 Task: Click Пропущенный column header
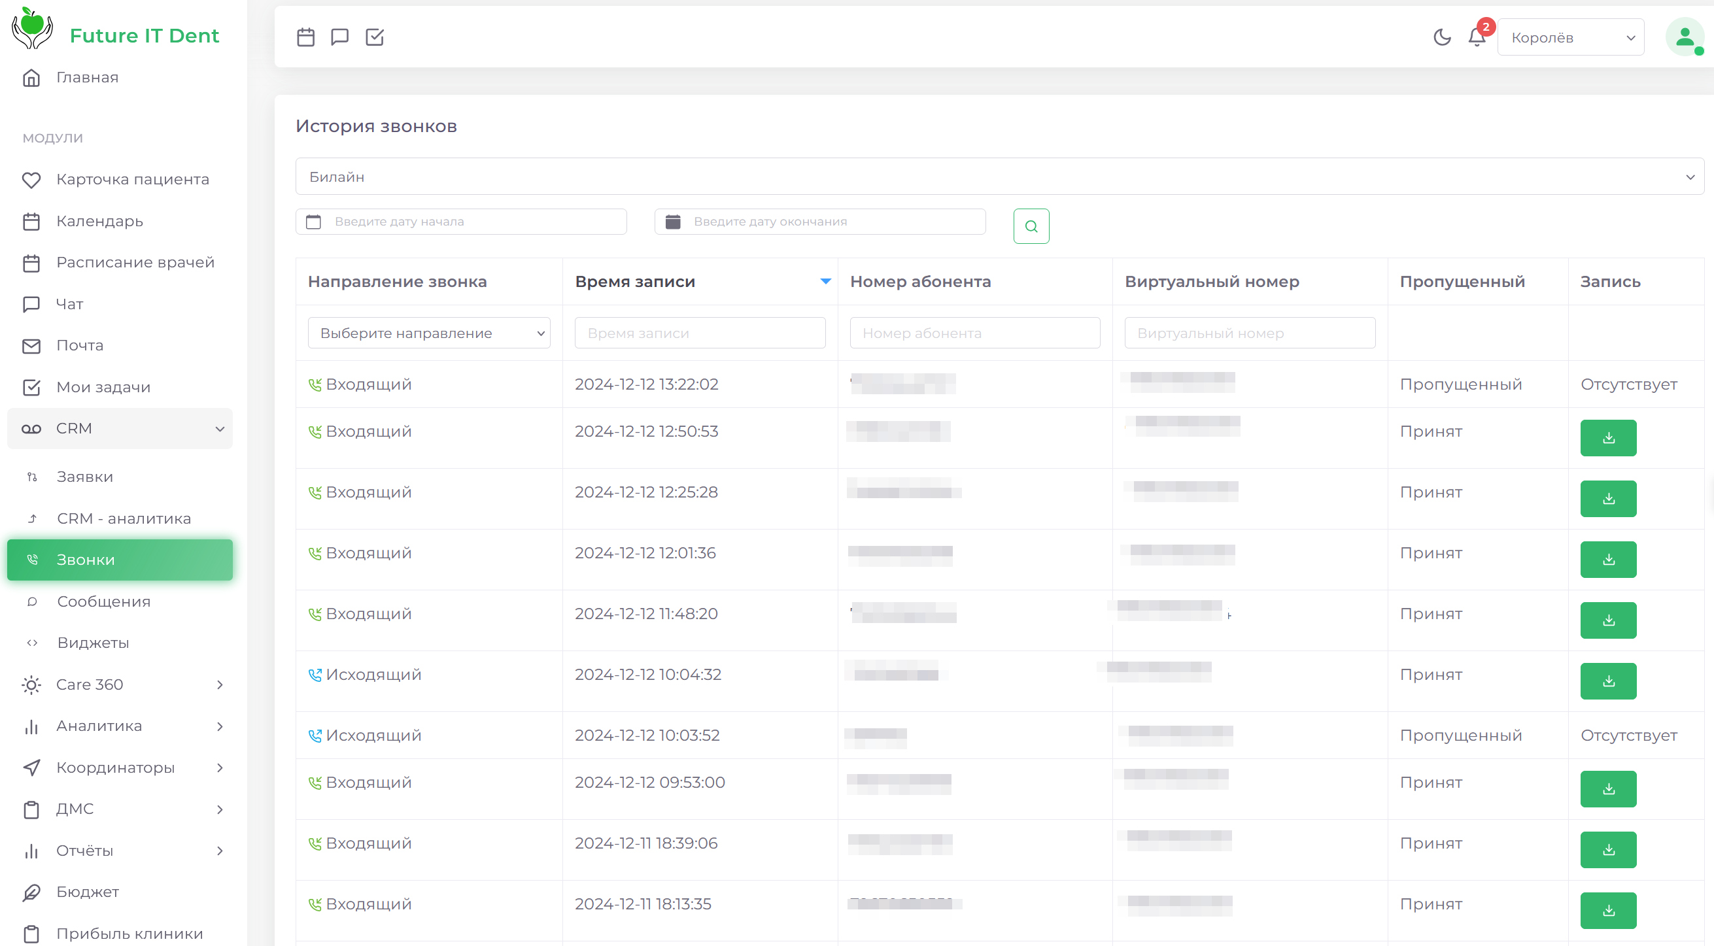click(x=1462, y=281)
